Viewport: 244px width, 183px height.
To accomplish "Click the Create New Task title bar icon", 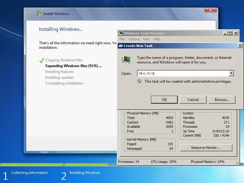I will click(121, 46).
